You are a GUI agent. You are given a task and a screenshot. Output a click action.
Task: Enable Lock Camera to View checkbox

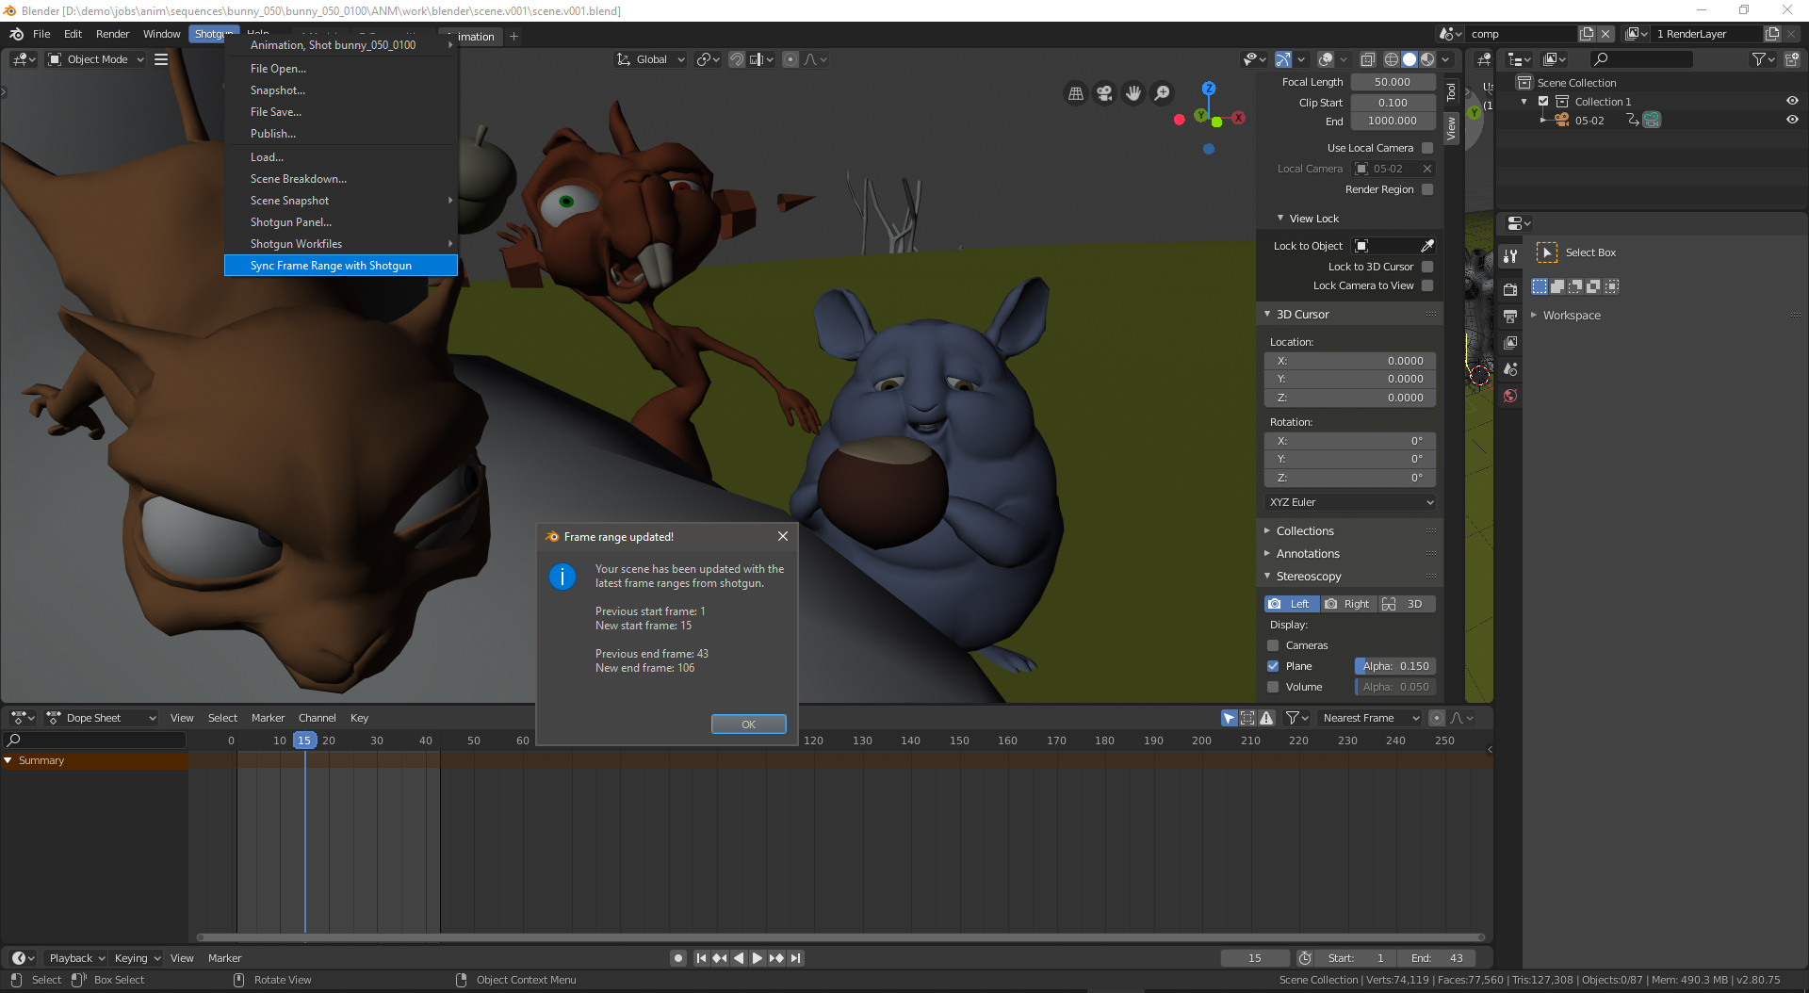(x=1427, y=285)
